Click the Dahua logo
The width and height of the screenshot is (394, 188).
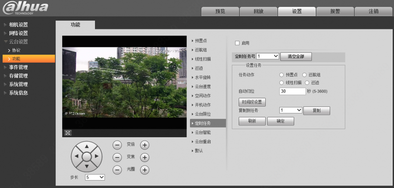click(25, 8)
